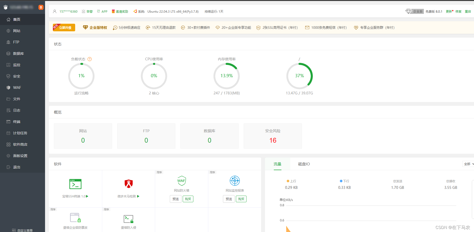This screenshot has width=474, height=232.
Task: Open the 数据库 sidebar menu
Action: (23, 54)
